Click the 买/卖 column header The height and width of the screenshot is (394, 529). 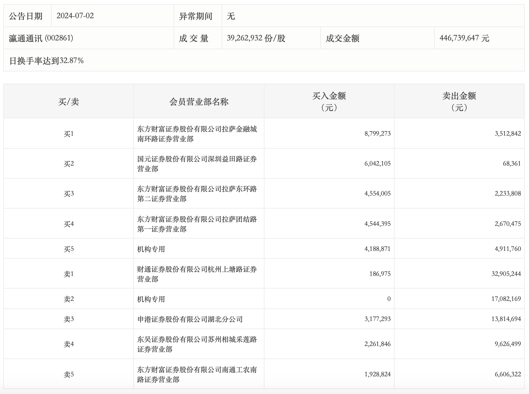coord(68,101)
